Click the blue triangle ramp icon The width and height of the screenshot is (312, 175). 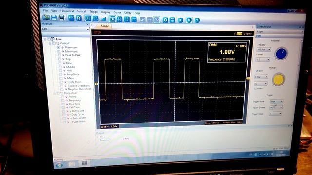click(103, 19)
